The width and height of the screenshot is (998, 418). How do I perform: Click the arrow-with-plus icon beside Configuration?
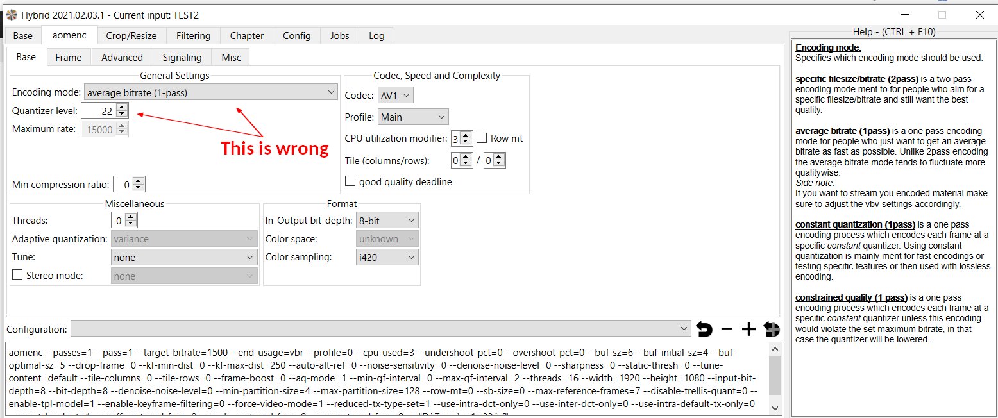point(772,330)
